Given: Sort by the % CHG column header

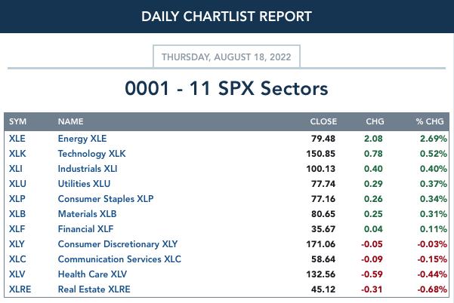Looking at the screenshot, I should (430, 121).
